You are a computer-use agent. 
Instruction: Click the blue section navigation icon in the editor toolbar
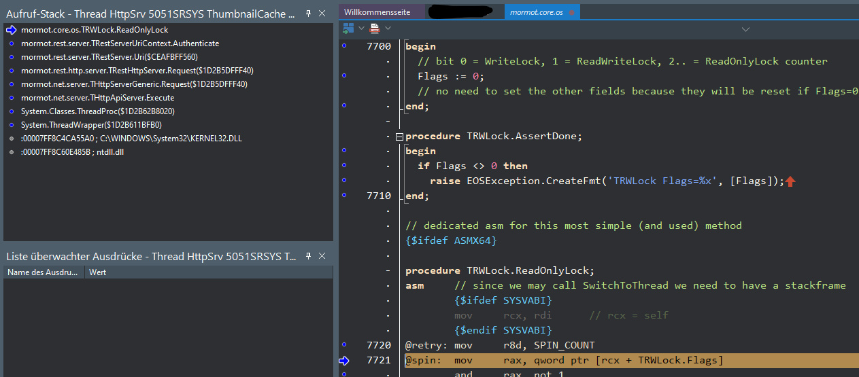pyautogui.click(x=349, y=29)
